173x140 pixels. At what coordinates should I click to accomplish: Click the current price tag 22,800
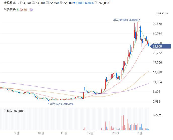coord(161,46)
